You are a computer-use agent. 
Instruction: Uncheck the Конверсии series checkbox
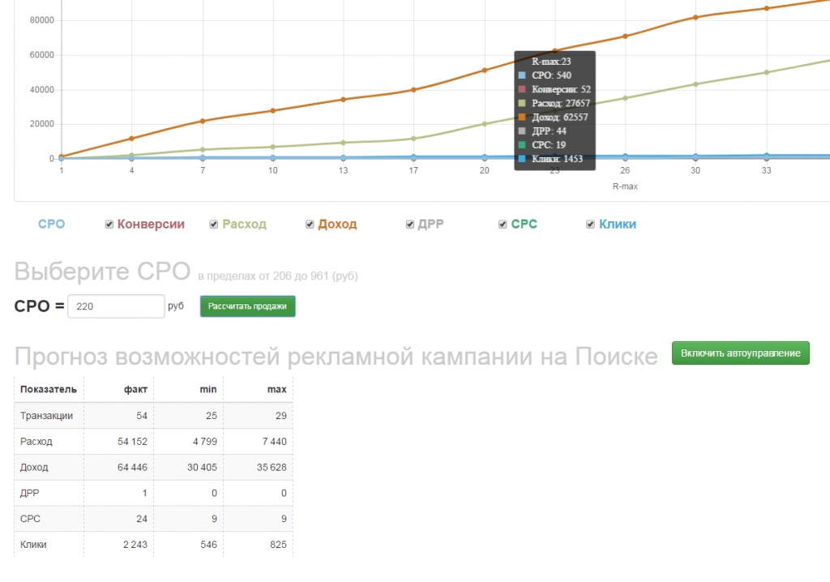pyautogui.click(x=109, y=225)
